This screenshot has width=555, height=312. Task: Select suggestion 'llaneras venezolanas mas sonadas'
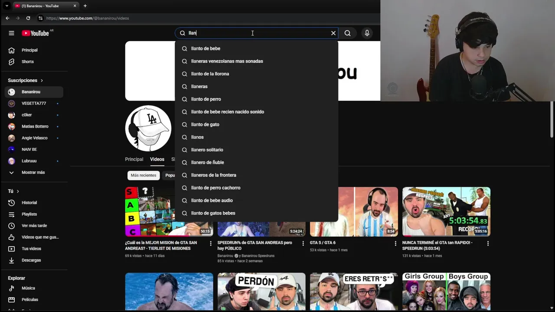coord(256,61)
